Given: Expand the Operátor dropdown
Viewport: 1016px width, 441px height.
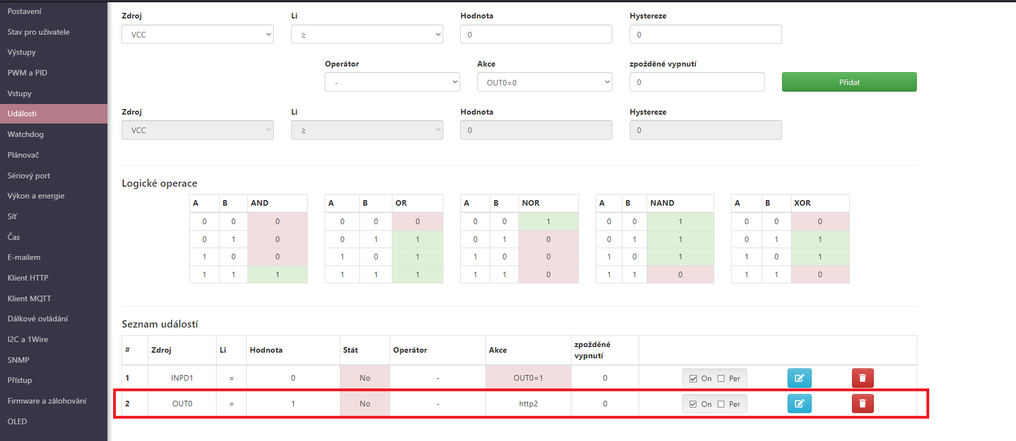Looking at the screenshot, I should [392, 83].
